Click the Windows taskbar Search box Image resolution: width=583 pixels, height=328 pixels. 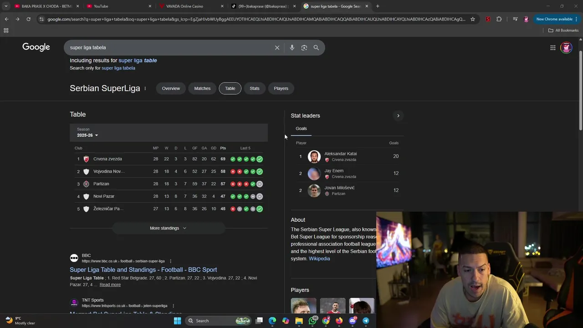pos(219,321)
